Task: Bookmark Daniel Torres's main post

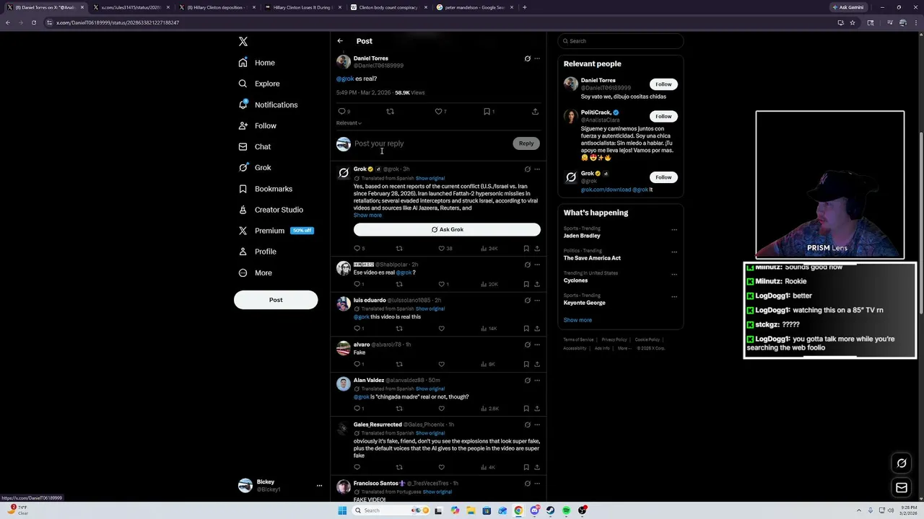Action: coord(487,112)
